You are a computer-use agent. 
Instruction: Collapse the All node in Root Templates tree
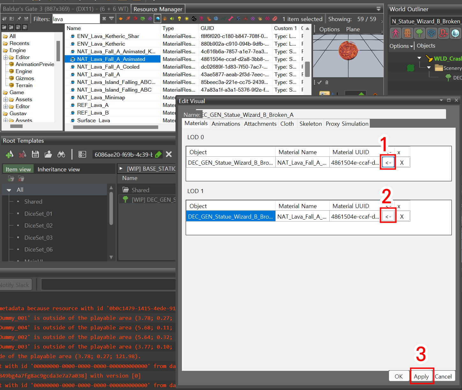[x=9, y=190]
